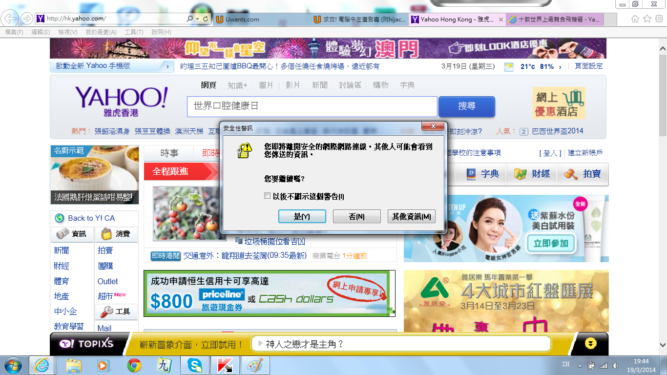Collapse the TOPIXS bar with yellow arrow
This screenshot has height=375, width=667.
tap(591, 343)
